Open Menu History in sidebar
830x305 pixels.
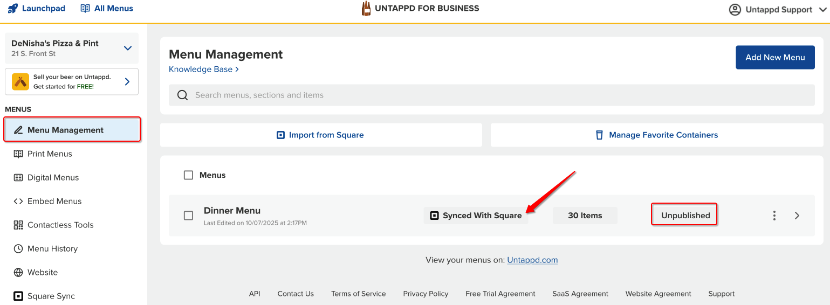point(52,249)
